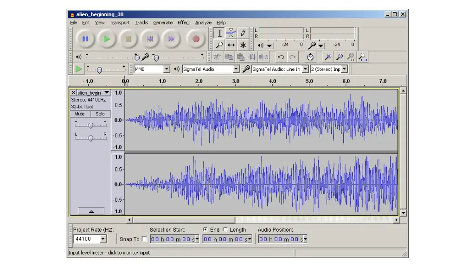Select the Zoom tool magnifier
475x267 pixels.
coord(219,45)
